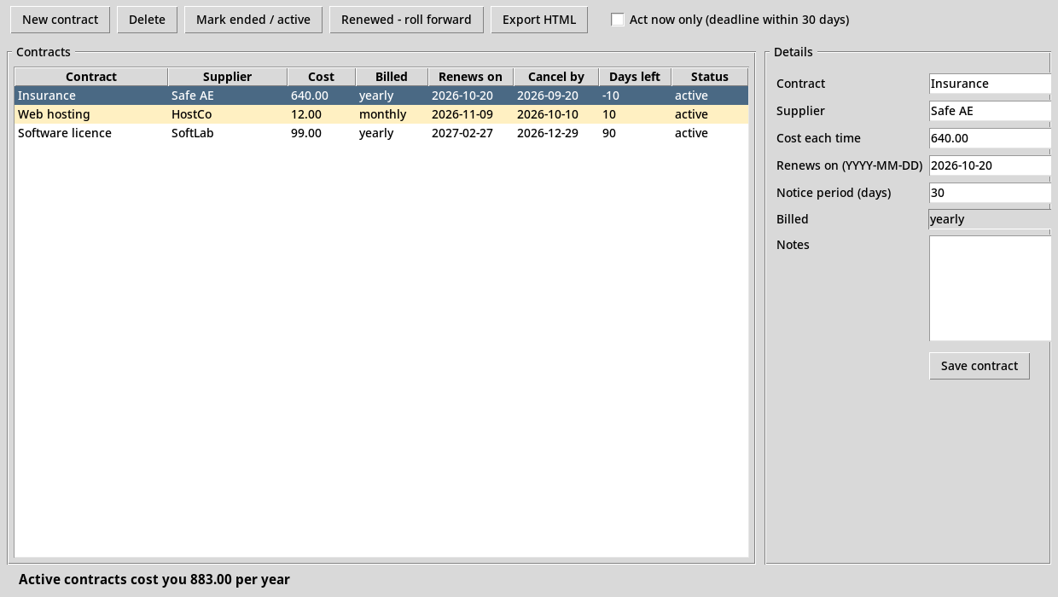
Task: Edit the Cost each time field
Action: click(x=990, y=138)
